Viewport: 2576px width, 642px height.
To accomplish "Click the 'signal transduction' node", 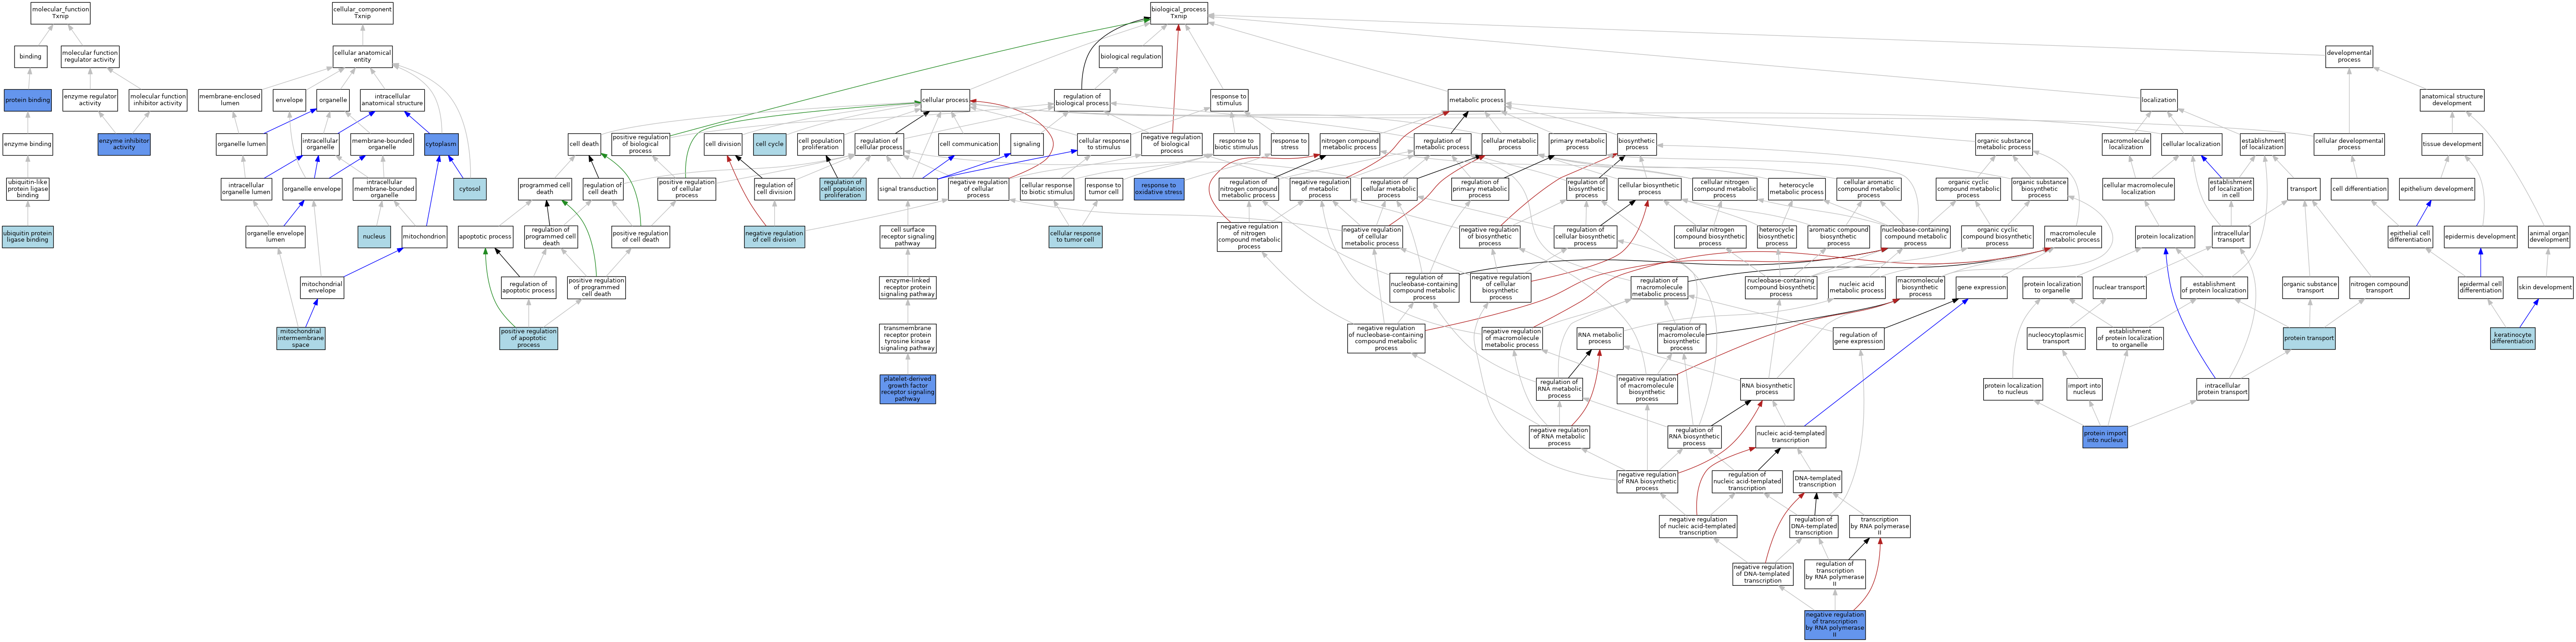I will pos(907,189).
